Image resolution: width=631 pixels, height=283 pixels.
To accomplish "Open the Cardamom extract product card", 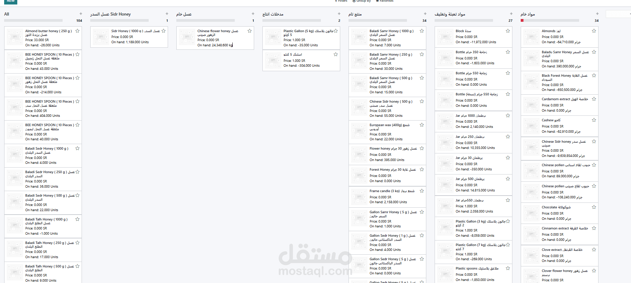I will (x=559, y=105).
